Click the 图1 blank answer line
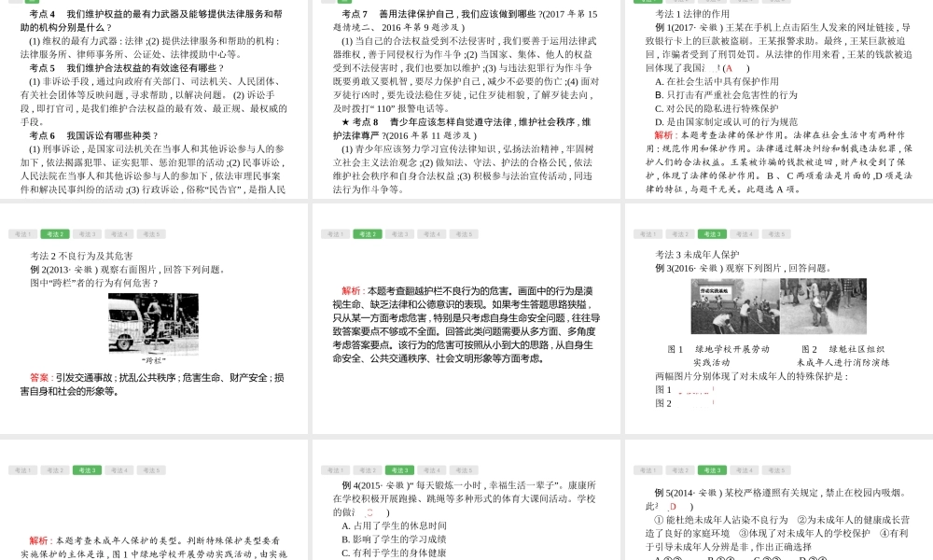933x560 pixels. (x=696, y=390)
